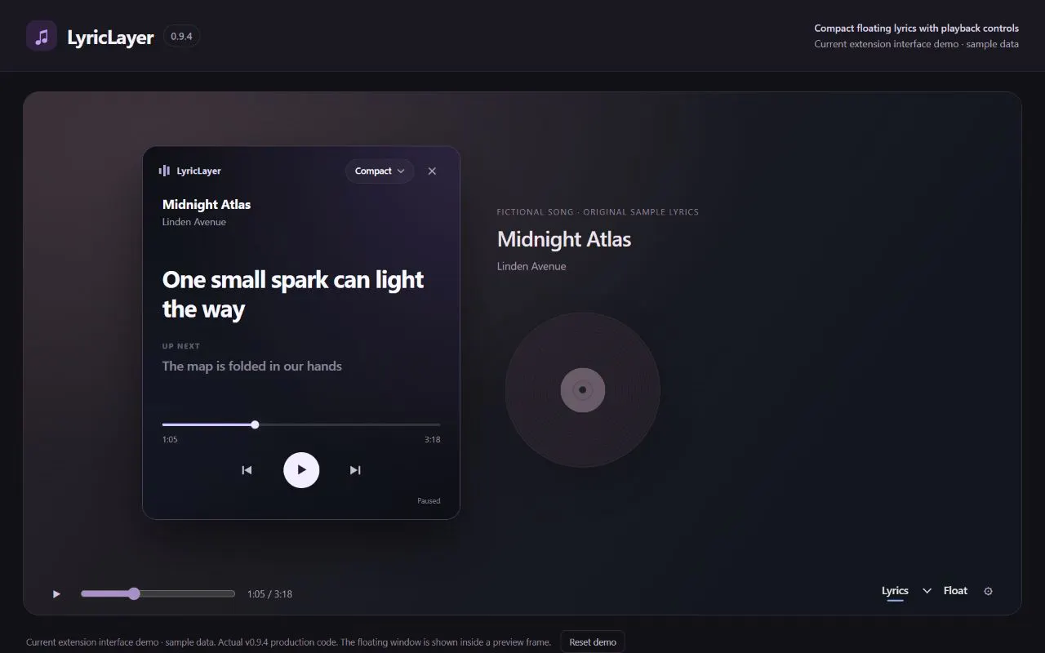This screenshot has width=1045, height=653.
Task: Expand the chevron next to Lyrics
Action: click(927, 591)
